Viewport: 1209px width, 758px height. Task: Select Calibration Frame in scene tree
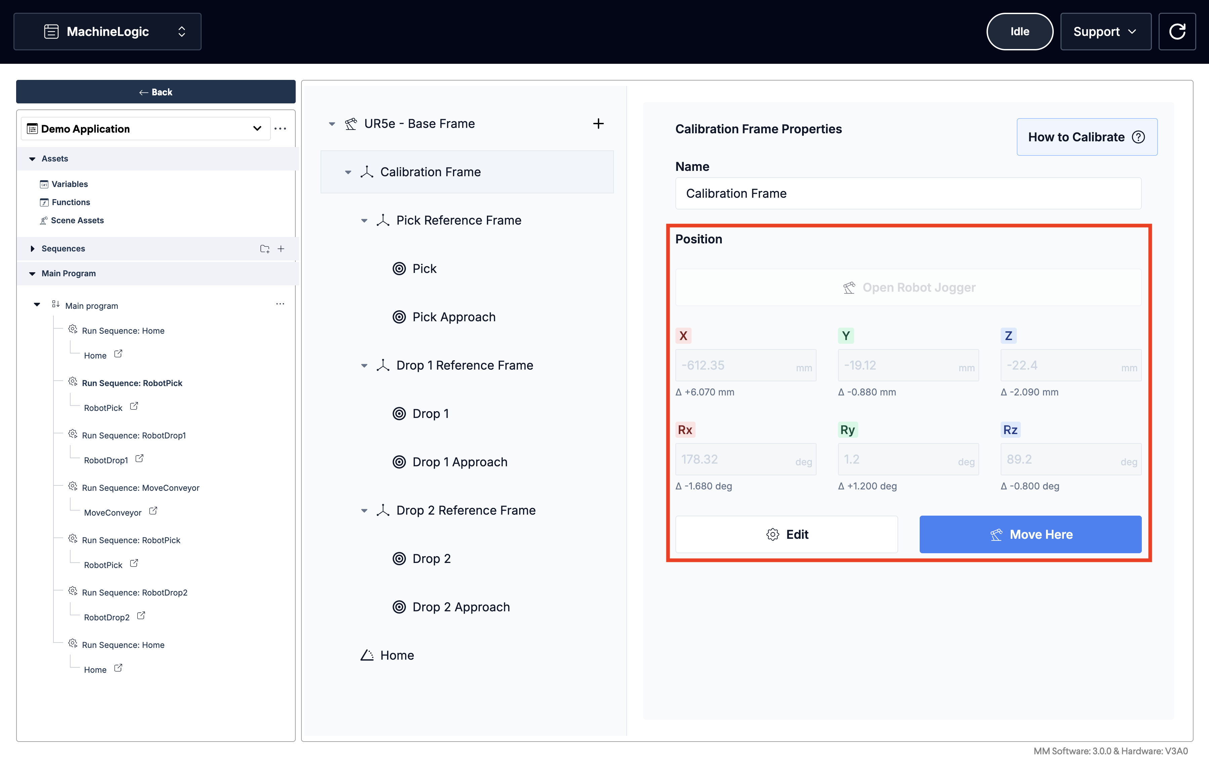click(x=467, y=172)
